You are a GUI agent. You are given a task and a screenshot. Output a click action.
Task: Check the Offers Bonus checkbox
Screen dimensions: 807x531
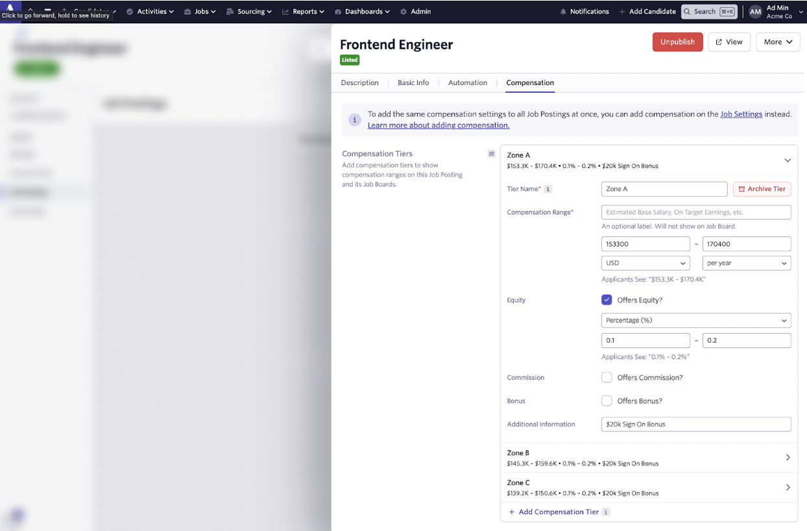tap(607, 401)
